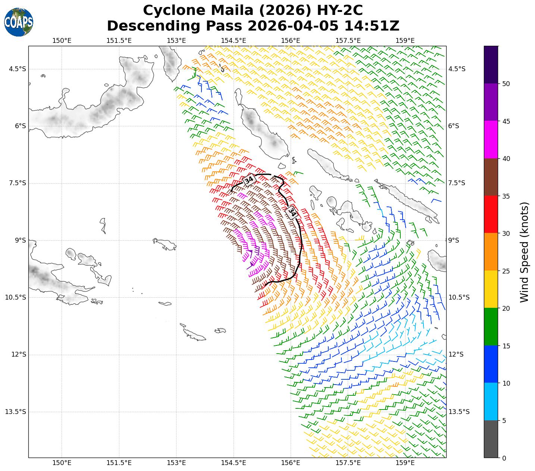Click the lower 34-knot contour label
The height and width of the screenshot is (471, 535).
[292, 213]
